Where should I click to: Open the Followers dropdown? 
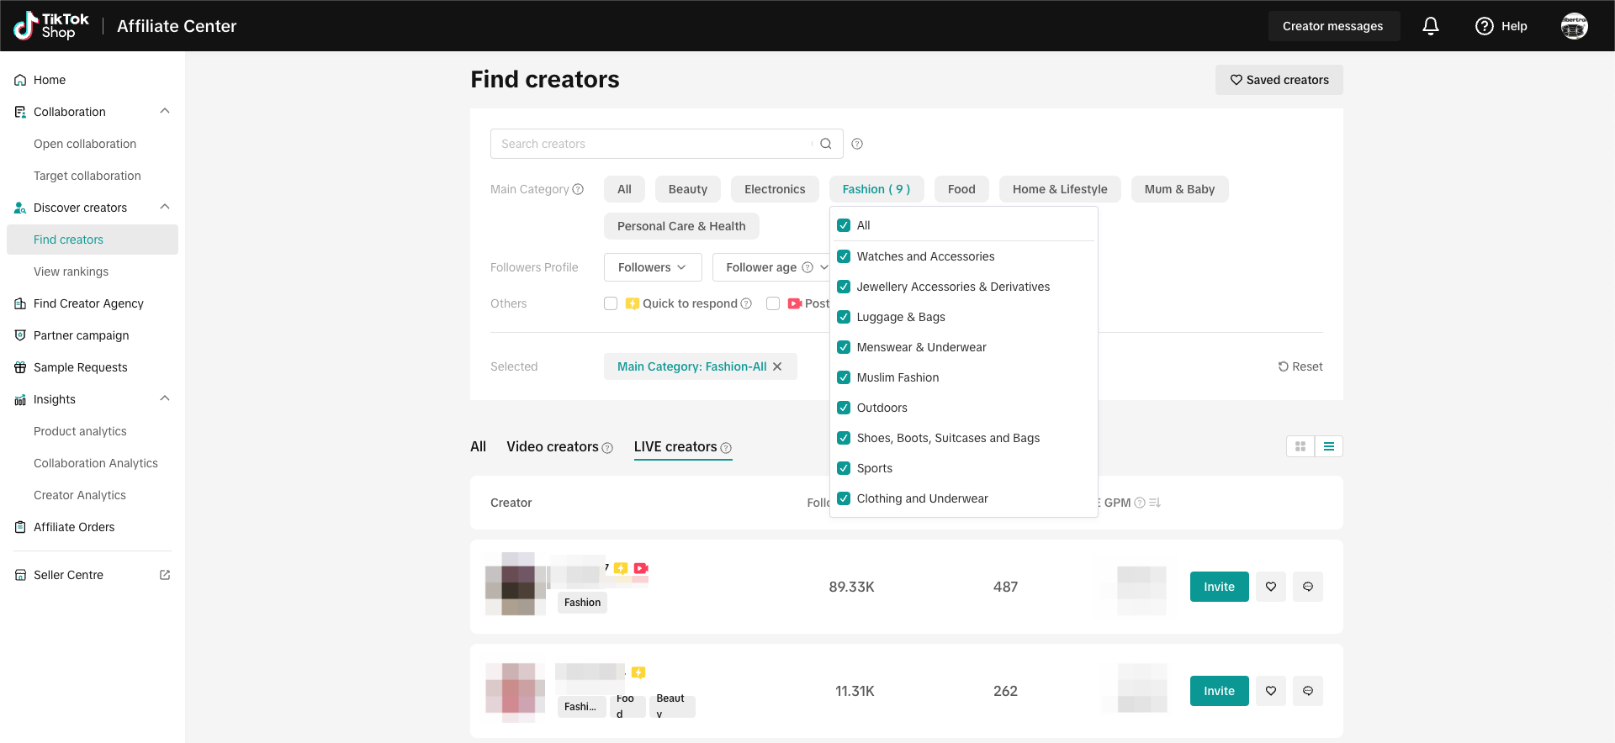(652, 267)
